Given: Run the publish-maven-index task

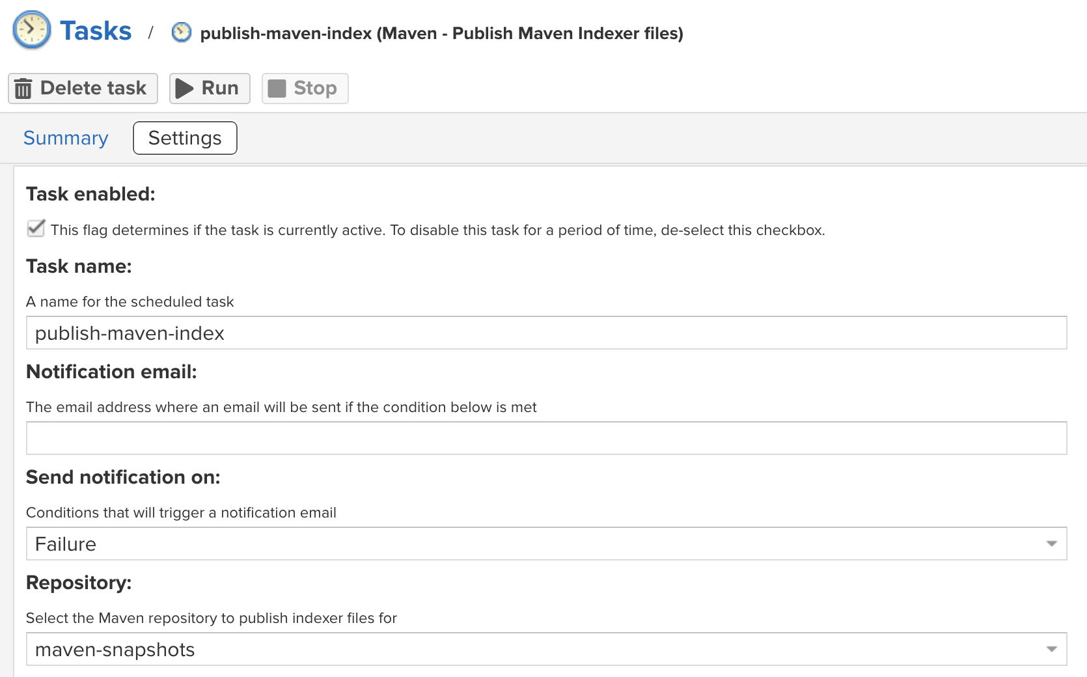Looking at the screenshot, I should tap(210, 89).
